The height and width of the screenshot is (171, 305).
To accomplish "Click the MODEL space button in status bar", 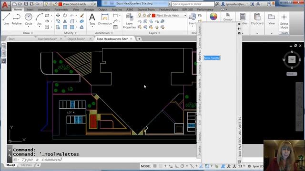I will [x=146, y=166].
